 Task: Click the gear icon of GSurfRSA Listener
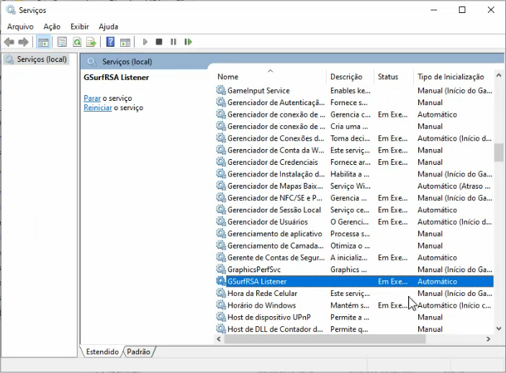[x=221, y=282]
